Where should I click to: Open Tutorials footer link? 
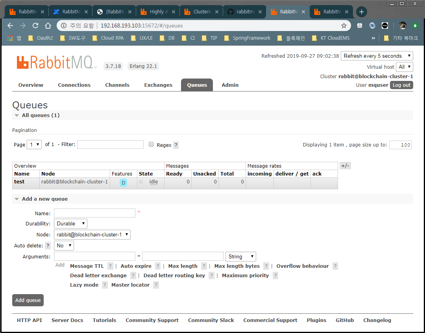point(104,320)
